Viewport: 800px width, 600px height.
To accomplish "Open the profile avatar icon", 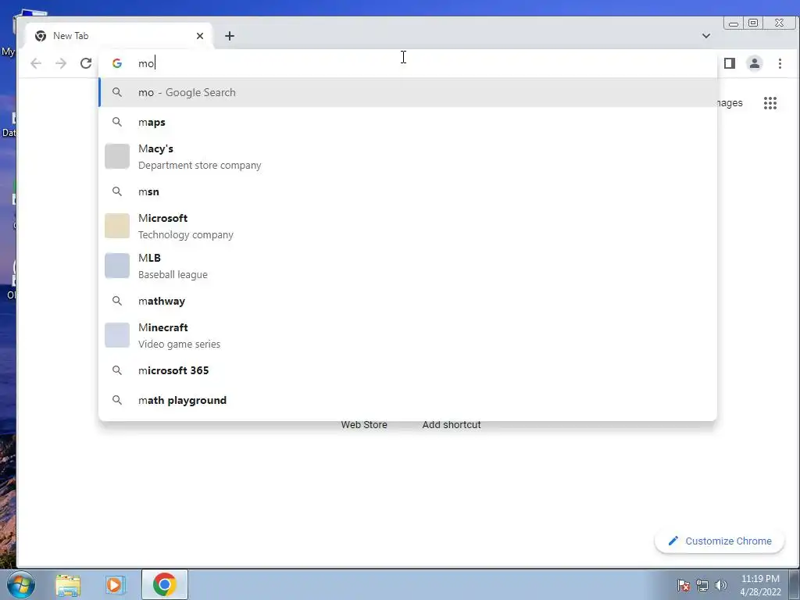I will (x=754, y=63).
